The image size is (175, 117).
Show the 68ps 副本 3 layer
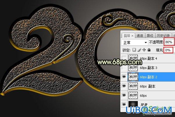click(124, 67)
